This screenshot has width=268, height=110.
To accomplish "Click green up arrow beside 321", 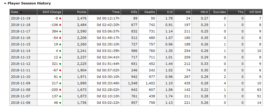I will click(x=60, y=64).
